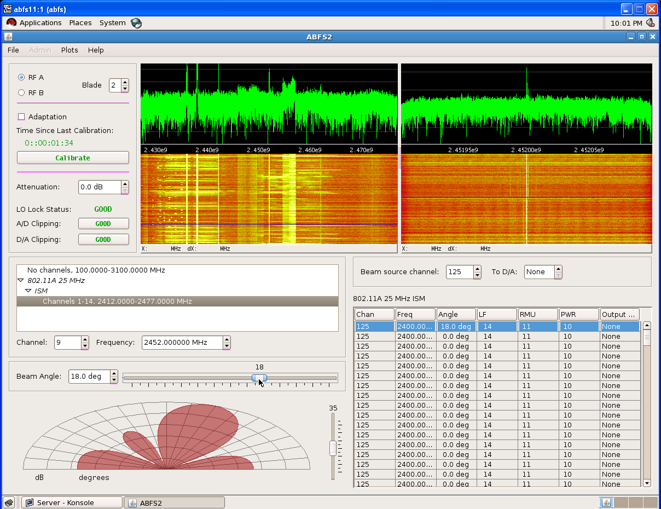Viewport: 661px width, 509px height.
Task: Click the beam pattern polar plot
Action: click(x=166, y=436)
